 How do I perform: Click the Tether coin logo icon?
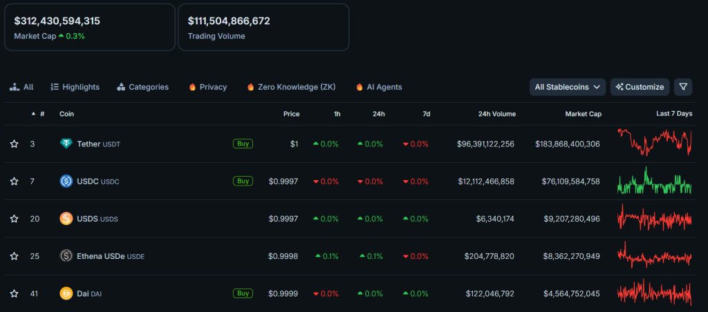point(66,144)
